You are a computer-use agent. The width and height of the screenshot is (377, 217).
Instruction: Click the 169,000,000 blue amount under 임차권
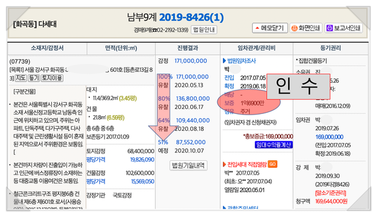point(329,137)
